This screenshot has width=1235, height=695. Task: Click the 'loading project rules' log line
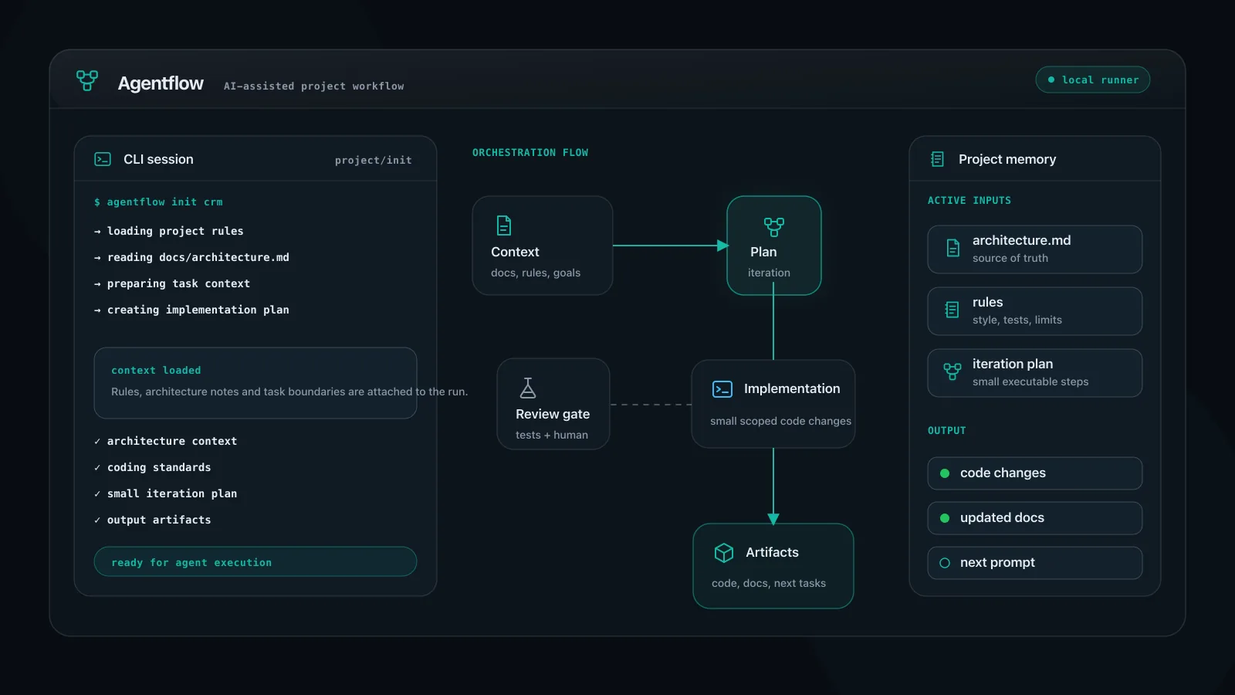click(169, 231)
